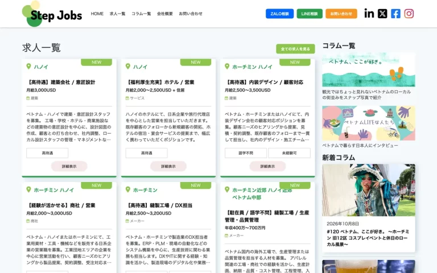The image size is (437, 273).
Task: Open コラム一覧 navigation item
Action: pos(141,14)
